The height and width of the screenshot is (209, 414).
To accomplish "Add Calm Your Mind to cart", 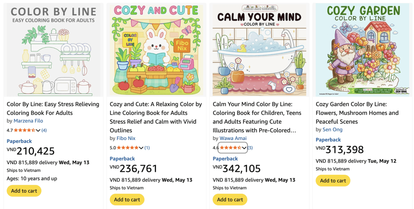I will point(230,199).
